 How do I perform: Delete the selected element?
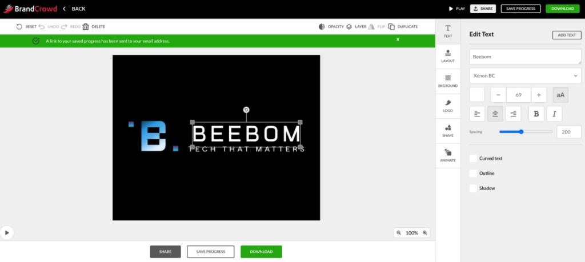94,27
